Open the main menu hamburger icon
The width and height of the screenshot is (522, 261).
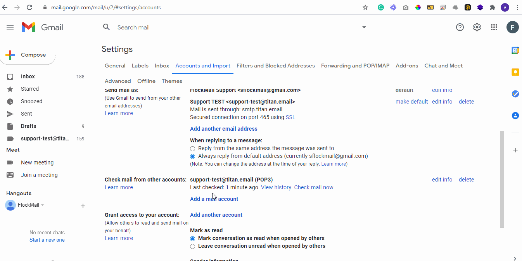[x=10, y=27]
